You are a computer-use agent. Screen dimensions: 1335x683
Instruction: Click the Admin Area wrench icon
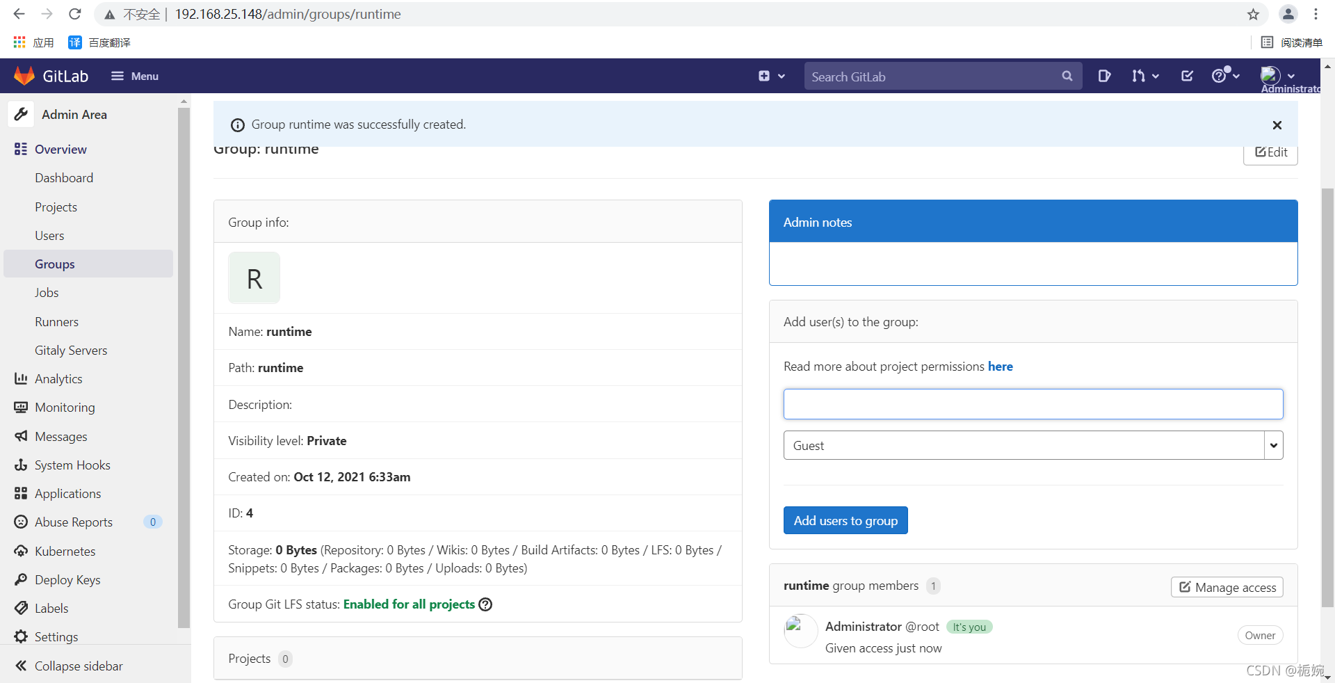22,114
